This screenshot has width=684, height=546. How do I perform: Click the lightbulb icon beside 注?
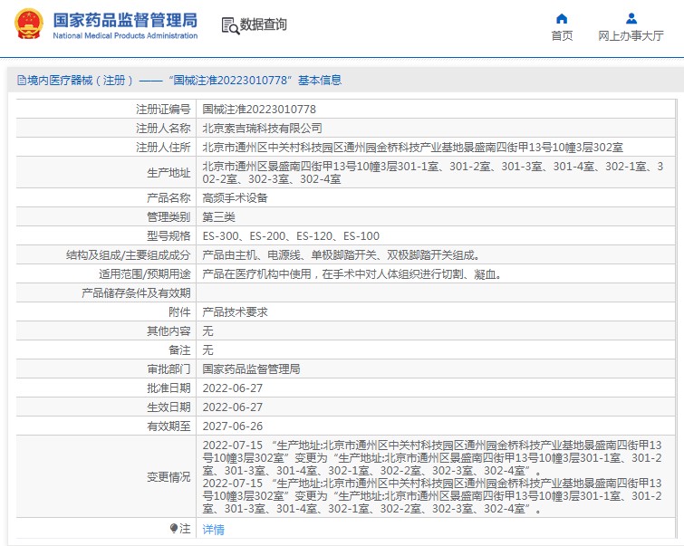tap(174, 528)
